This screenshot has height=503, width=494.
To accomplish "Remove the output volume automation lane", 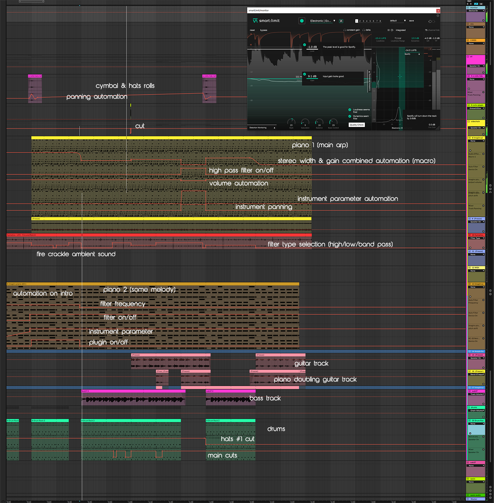I will pyautogui.click(x=483, y=180).
